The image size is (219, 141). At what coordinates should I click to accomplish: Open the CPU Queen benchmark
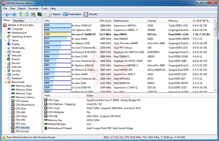coord(22,101)
